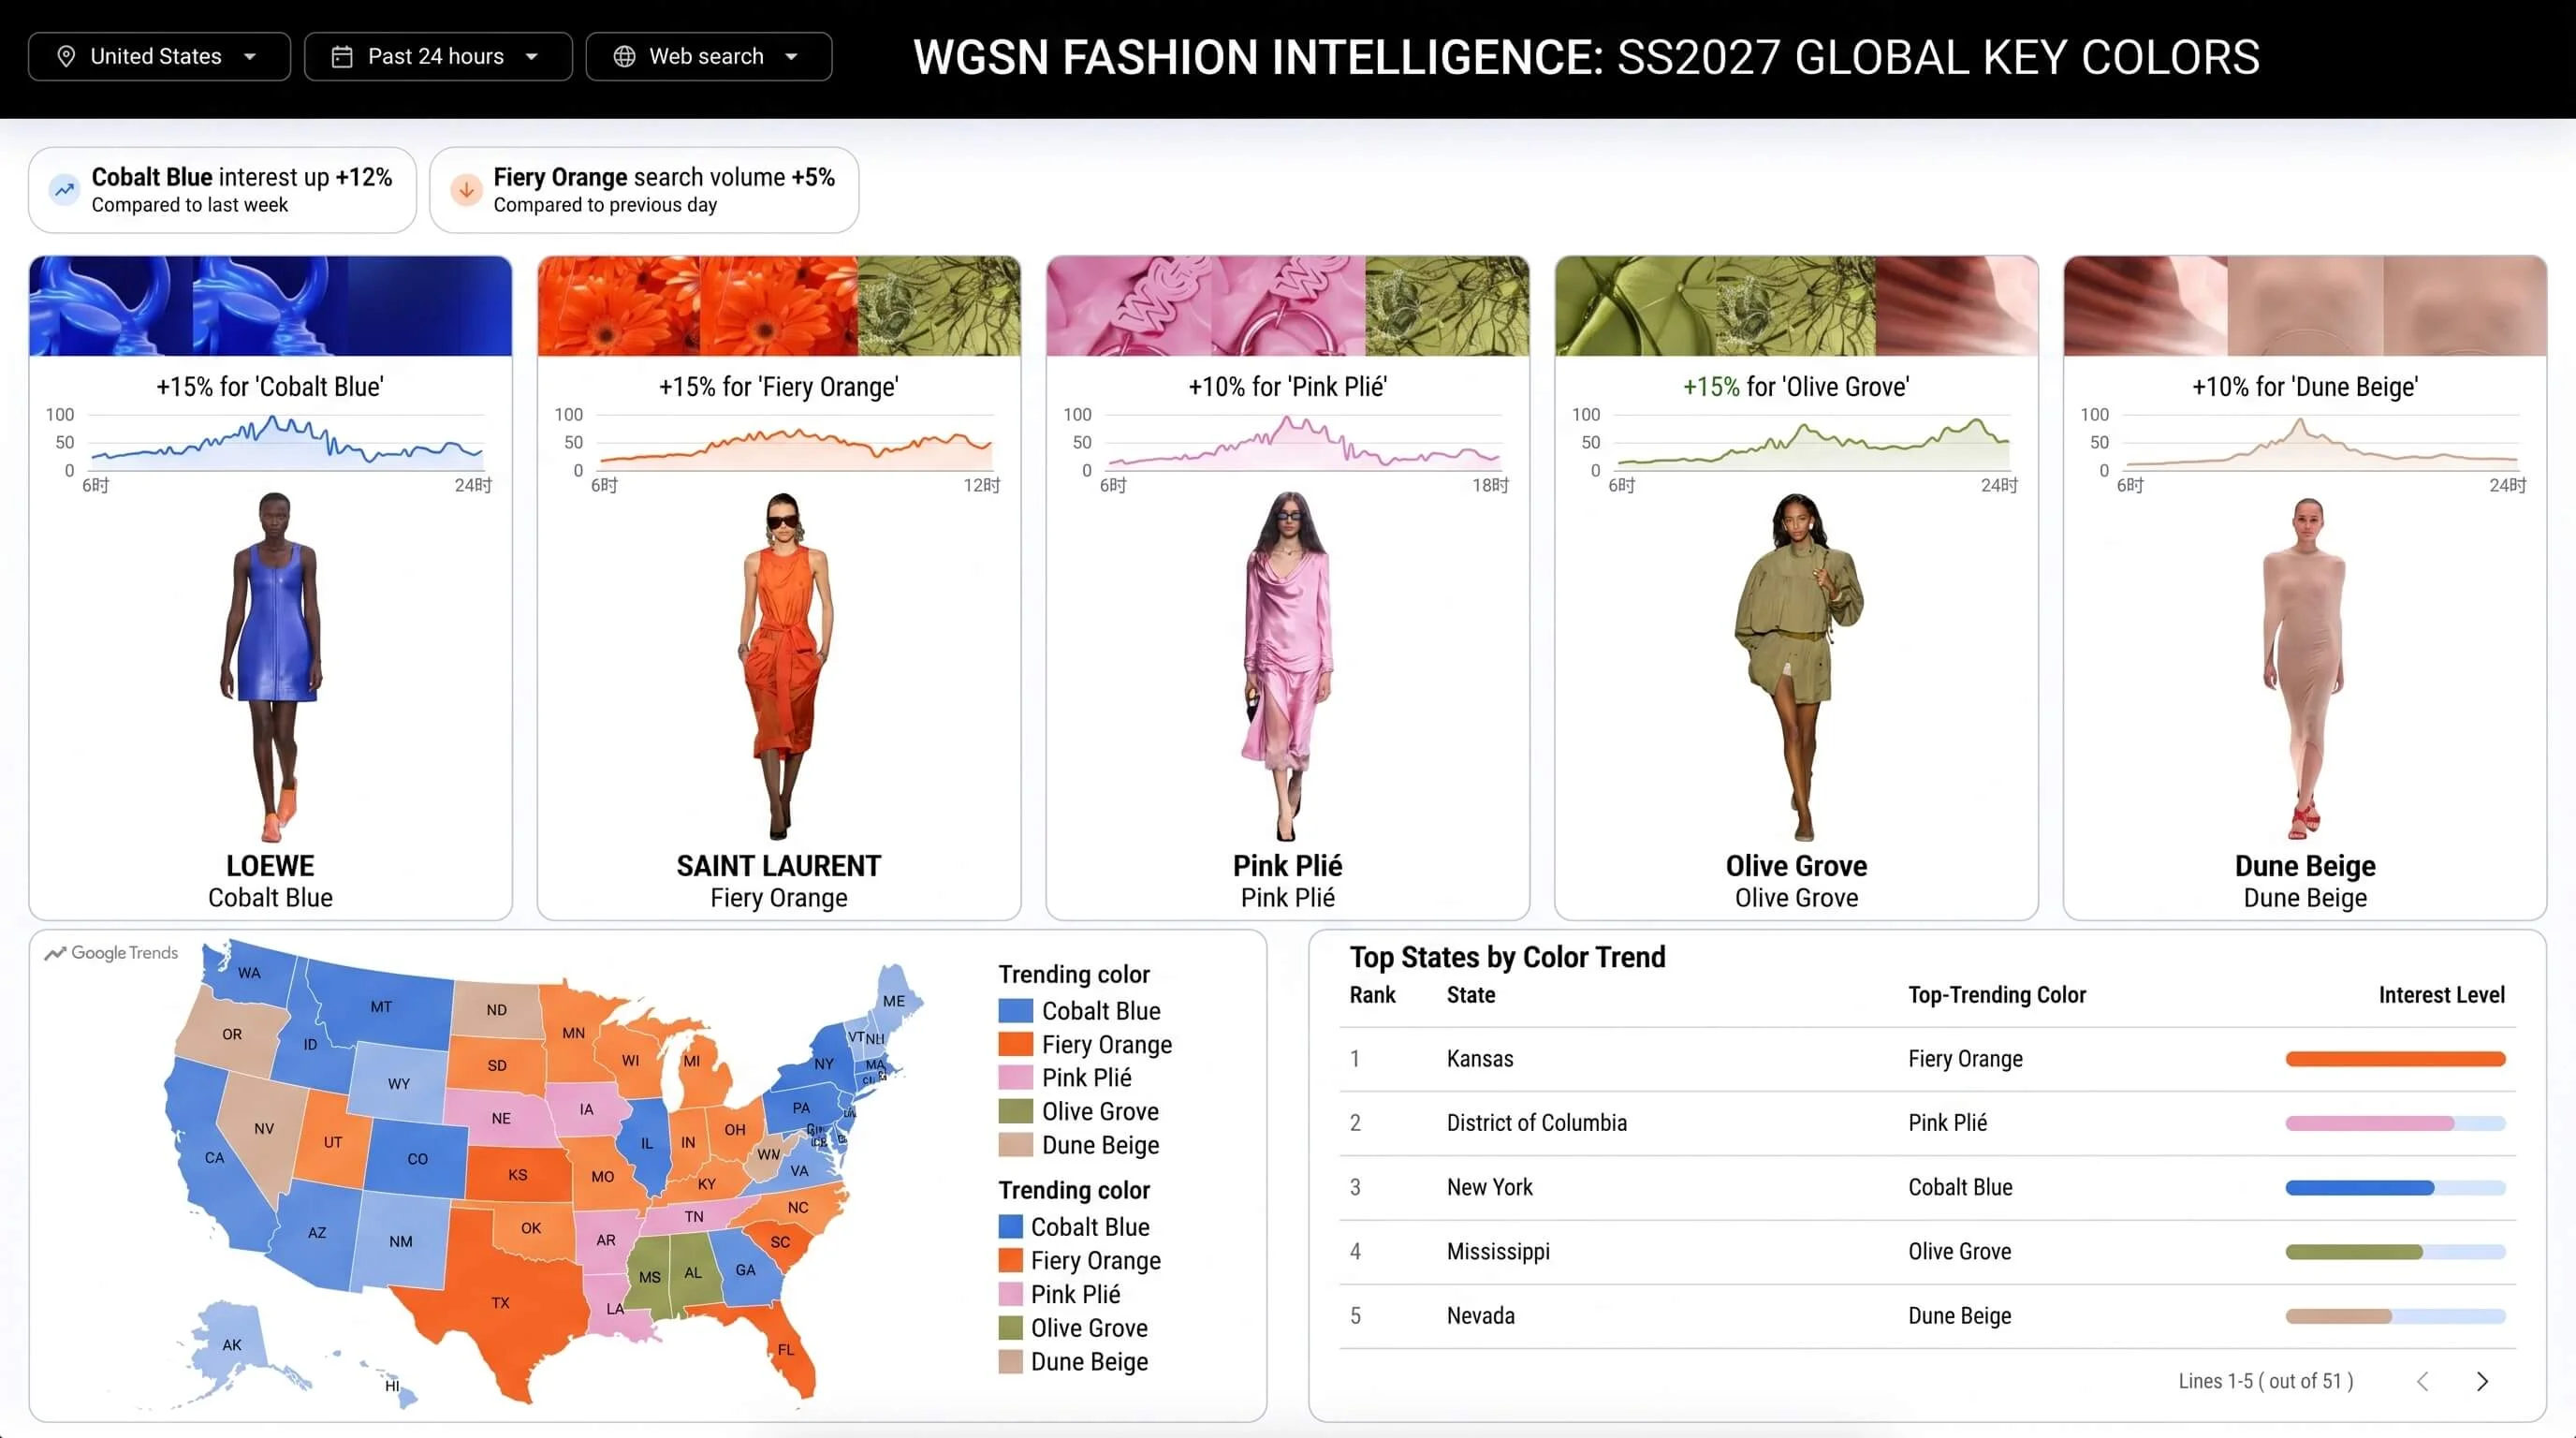Screen dimensions: 2576x1438
Task: Open the Past 24 hours time range dropdown
Action: (437, 56)
